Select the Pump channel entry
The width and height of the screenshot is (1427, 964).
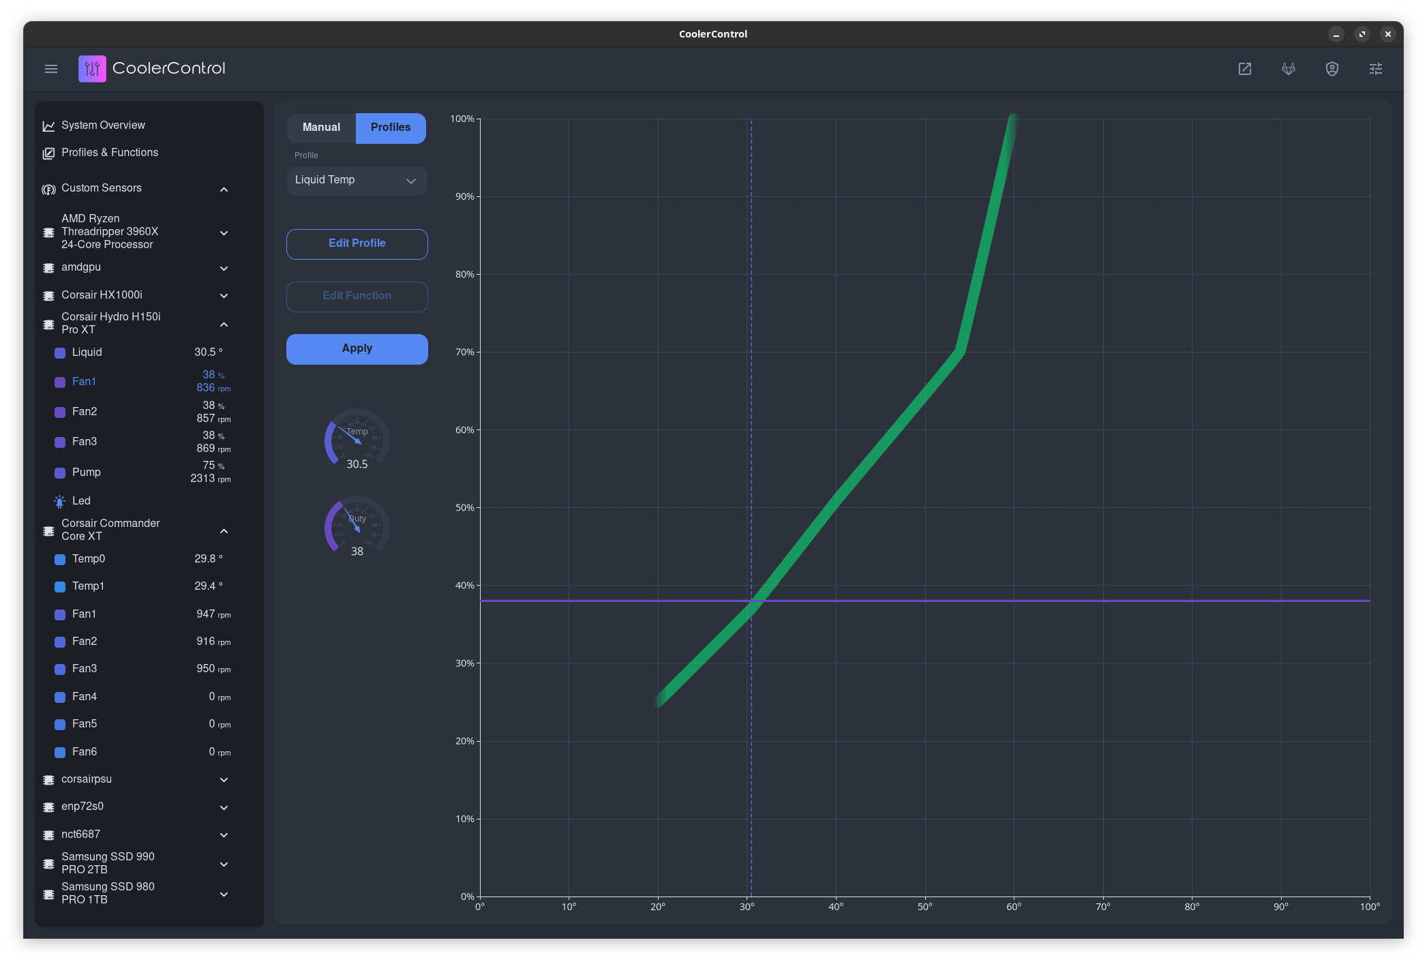87,472
